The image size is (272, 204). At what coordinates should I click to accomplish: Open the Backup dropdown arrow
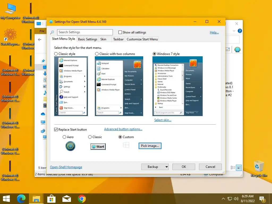point(167,167)
